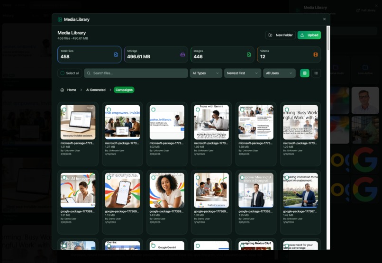Go to AI Generated folder breadcrumb
Viewport: 382px width, 263px height.
96,90
